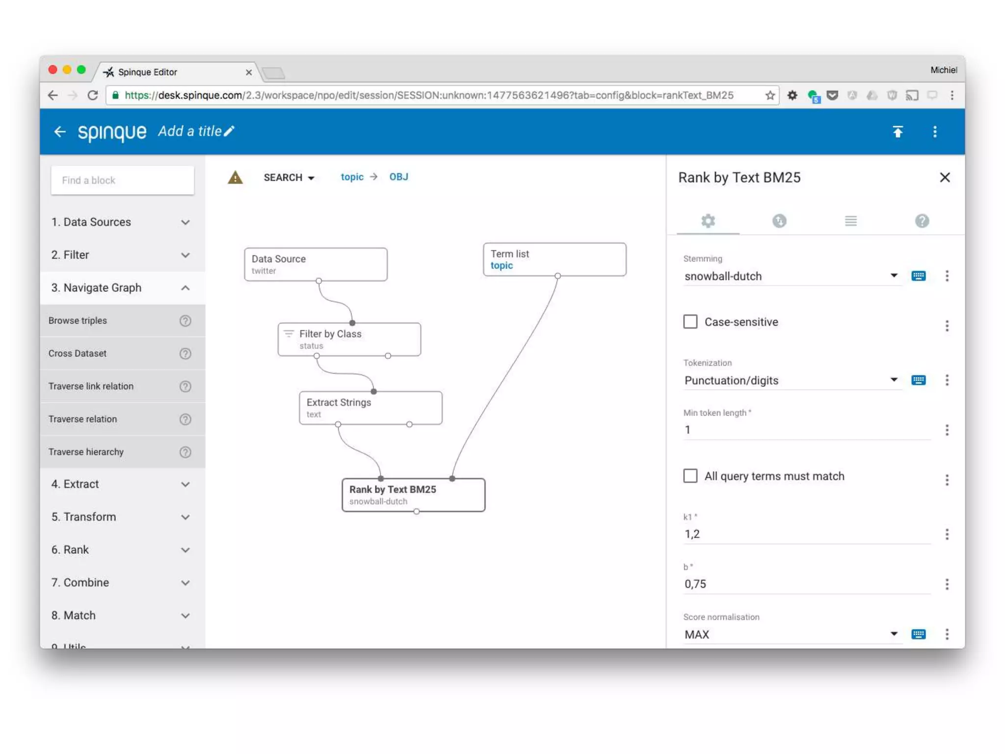The image size is (1005, 754).
Task: Select the Traverse relation block
Action: point(122,419)
